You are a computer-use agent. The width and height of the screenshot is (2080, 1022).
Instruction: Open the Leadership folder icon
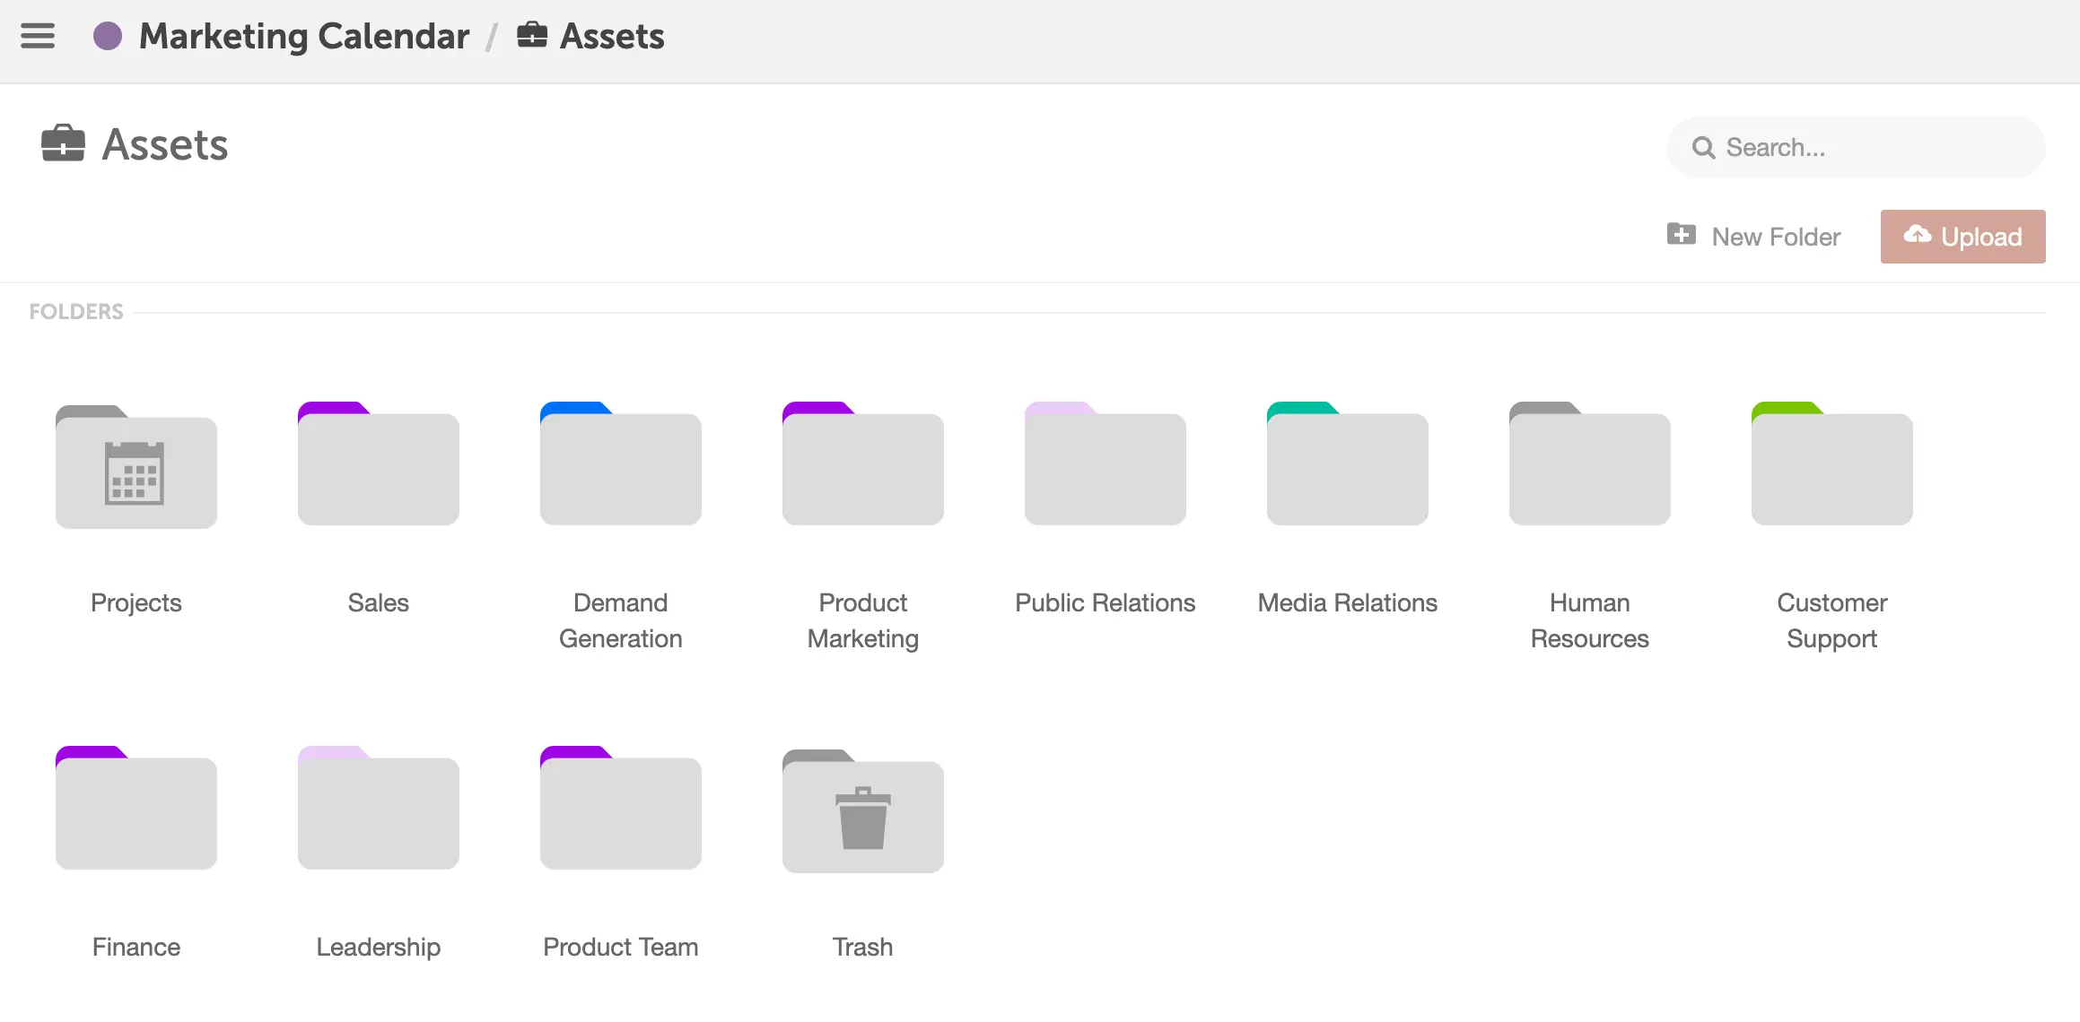pyautogui.click(x=379, y=808)
